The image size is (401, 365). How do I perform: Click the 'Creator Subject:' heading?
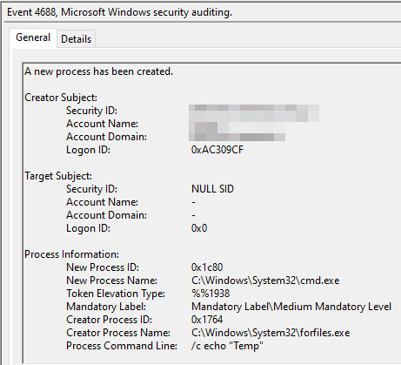(x=61, y=98)
